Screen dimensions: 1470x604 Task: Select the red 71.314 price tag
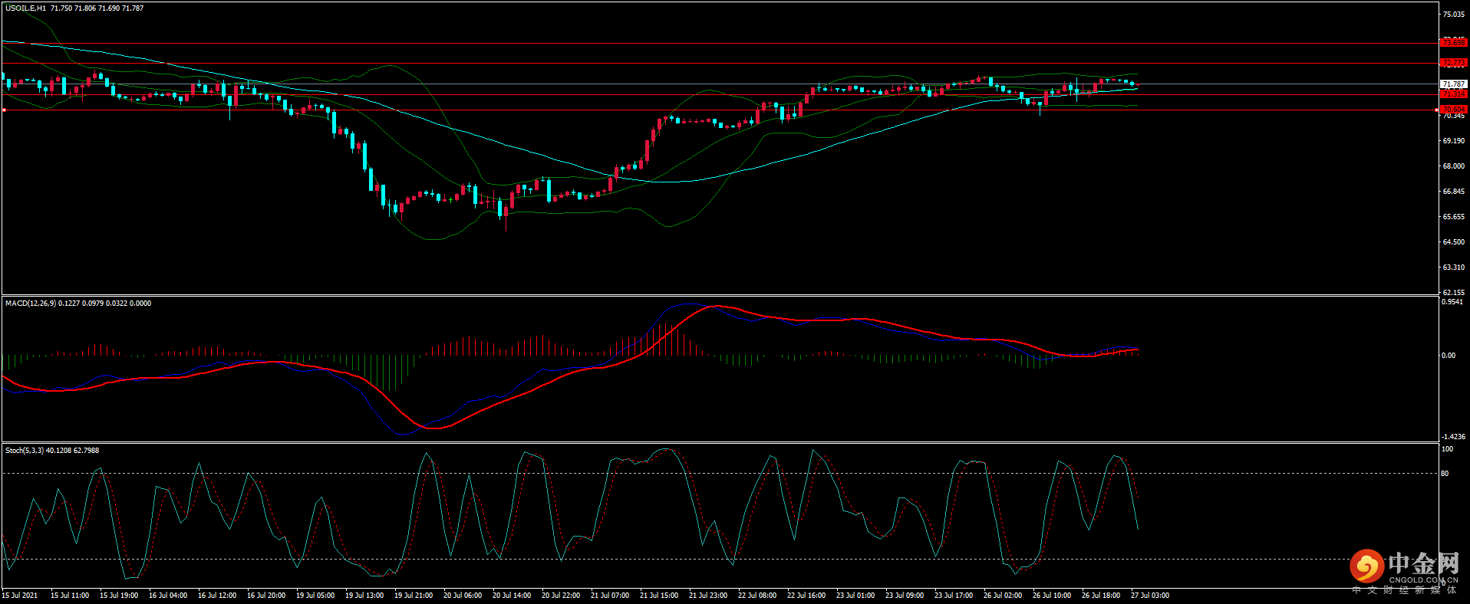1453,94
